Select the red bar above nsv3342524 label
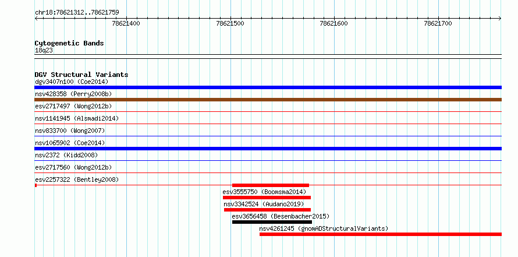The image size is (518, 257). (x=267, y=198)
